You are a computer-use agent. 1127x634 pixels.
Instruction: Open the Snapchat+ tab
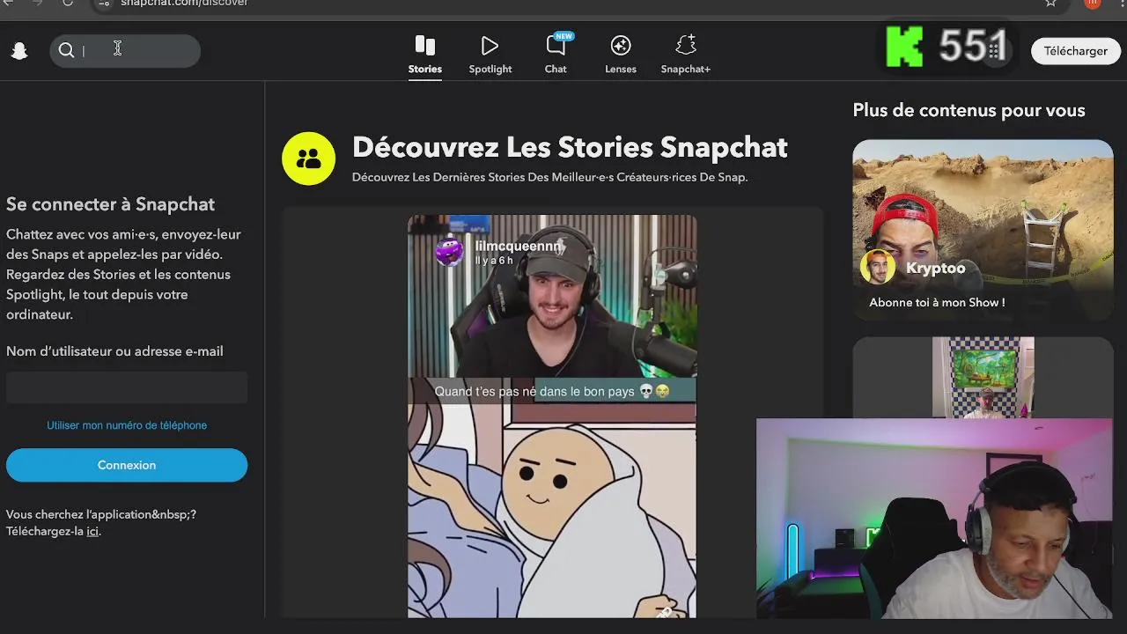coord(686,55)
